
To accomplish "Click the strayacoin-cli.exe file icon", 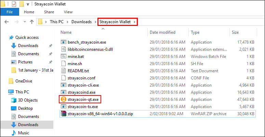I will point(64,85).
